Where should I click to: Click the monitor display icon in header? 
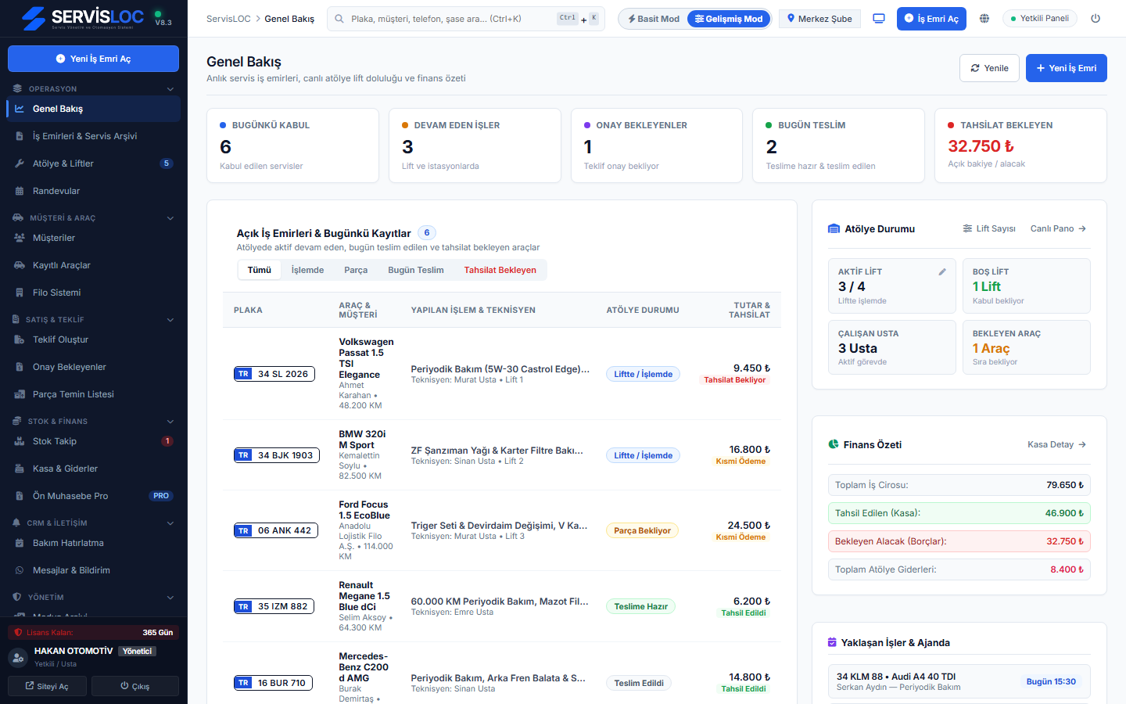(879, 19)
